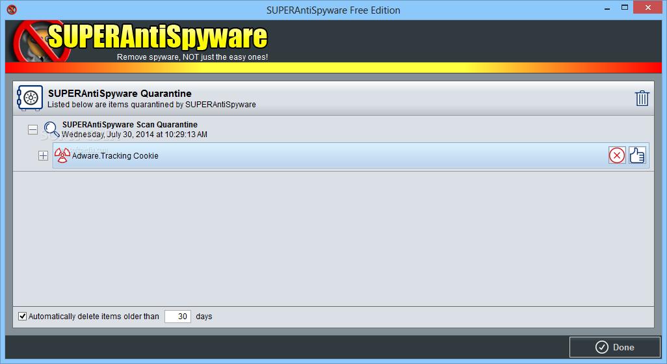667x364 pixels.
Task: Click the 'Remove spyware, NOT just the easy ones!' tagline
Action: (x=192, y=57)
